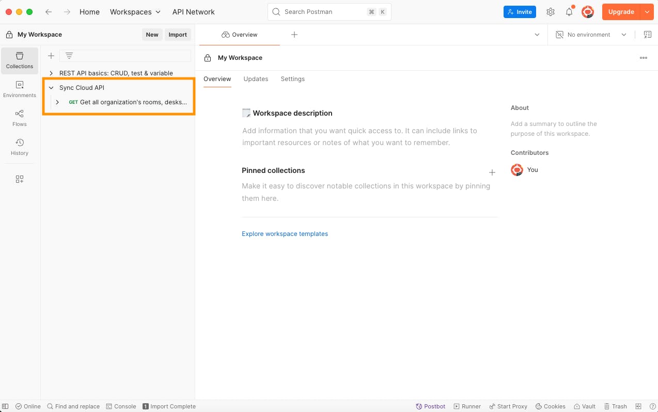The height and width of the screenshot is (412, 658).
Task: Go to Home
Action: (89, 12)
